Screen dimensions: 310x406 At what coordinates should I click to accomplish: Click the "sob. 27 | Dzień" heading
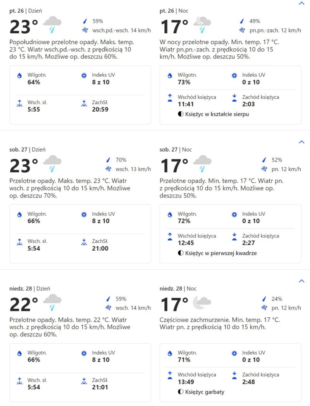pyautogui.click(x=29, y=150)
